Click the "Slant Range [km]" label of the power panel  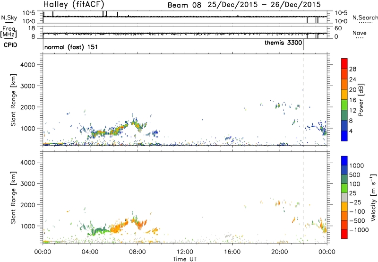pyautogui.click(x=13, y=100)
